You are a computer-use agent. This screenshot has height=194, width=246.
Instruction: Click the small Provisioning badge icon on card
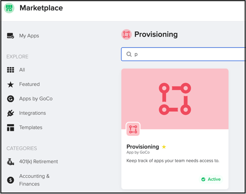(x=133, y=129)
